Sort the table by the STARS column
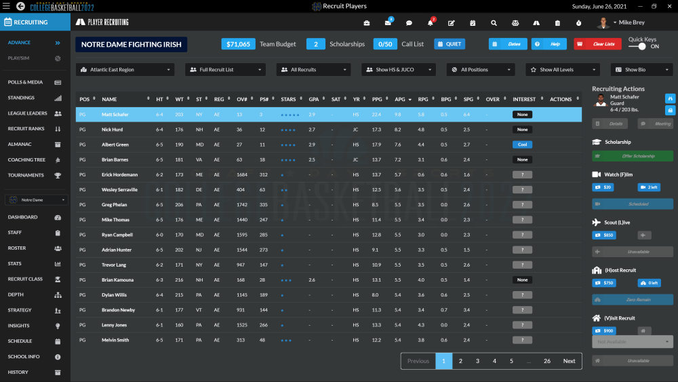The image size is (678, 382). click(x=289, y=99)
